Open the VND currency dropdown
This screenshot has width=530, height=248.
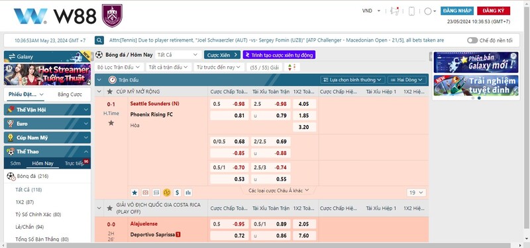(x=371, y=11)
